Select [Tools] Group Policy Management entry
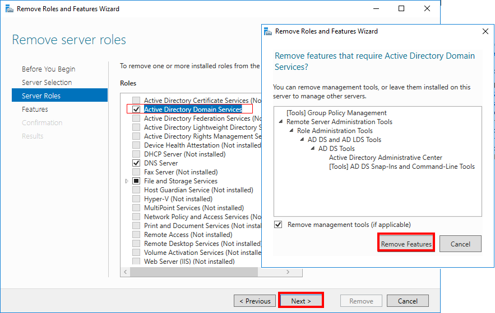Image resolution: width=495 pixels, height=313 pixels. pyautogui.click(x=336, y=113)
